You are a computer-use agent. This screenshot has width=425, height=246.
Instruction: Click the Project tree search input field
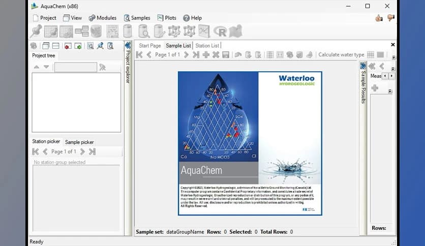[75, 67]
